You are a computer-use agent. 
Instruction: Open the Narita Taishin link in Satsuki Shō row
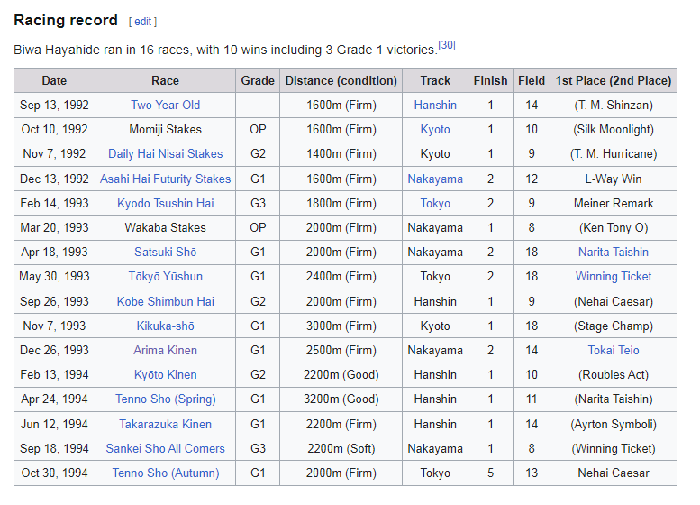(614, 252)
